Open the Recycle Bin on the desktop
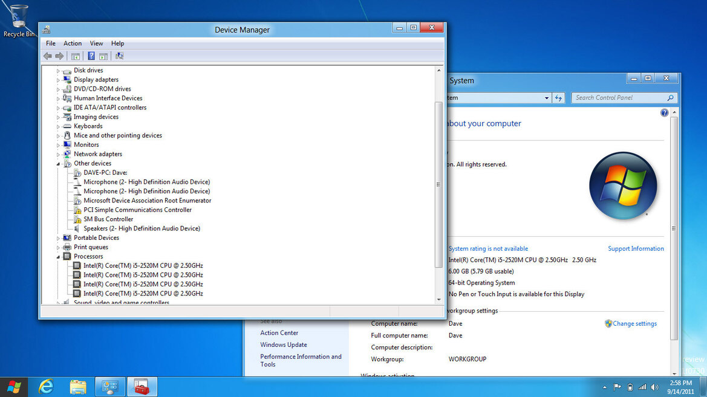The width and height of the screenshot is (707, 397). click(x=19, y=21)
